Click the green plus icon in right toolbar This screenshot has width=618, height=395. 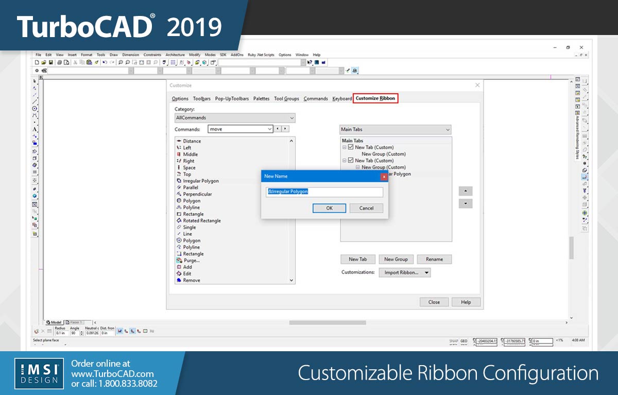coord(585,213)
